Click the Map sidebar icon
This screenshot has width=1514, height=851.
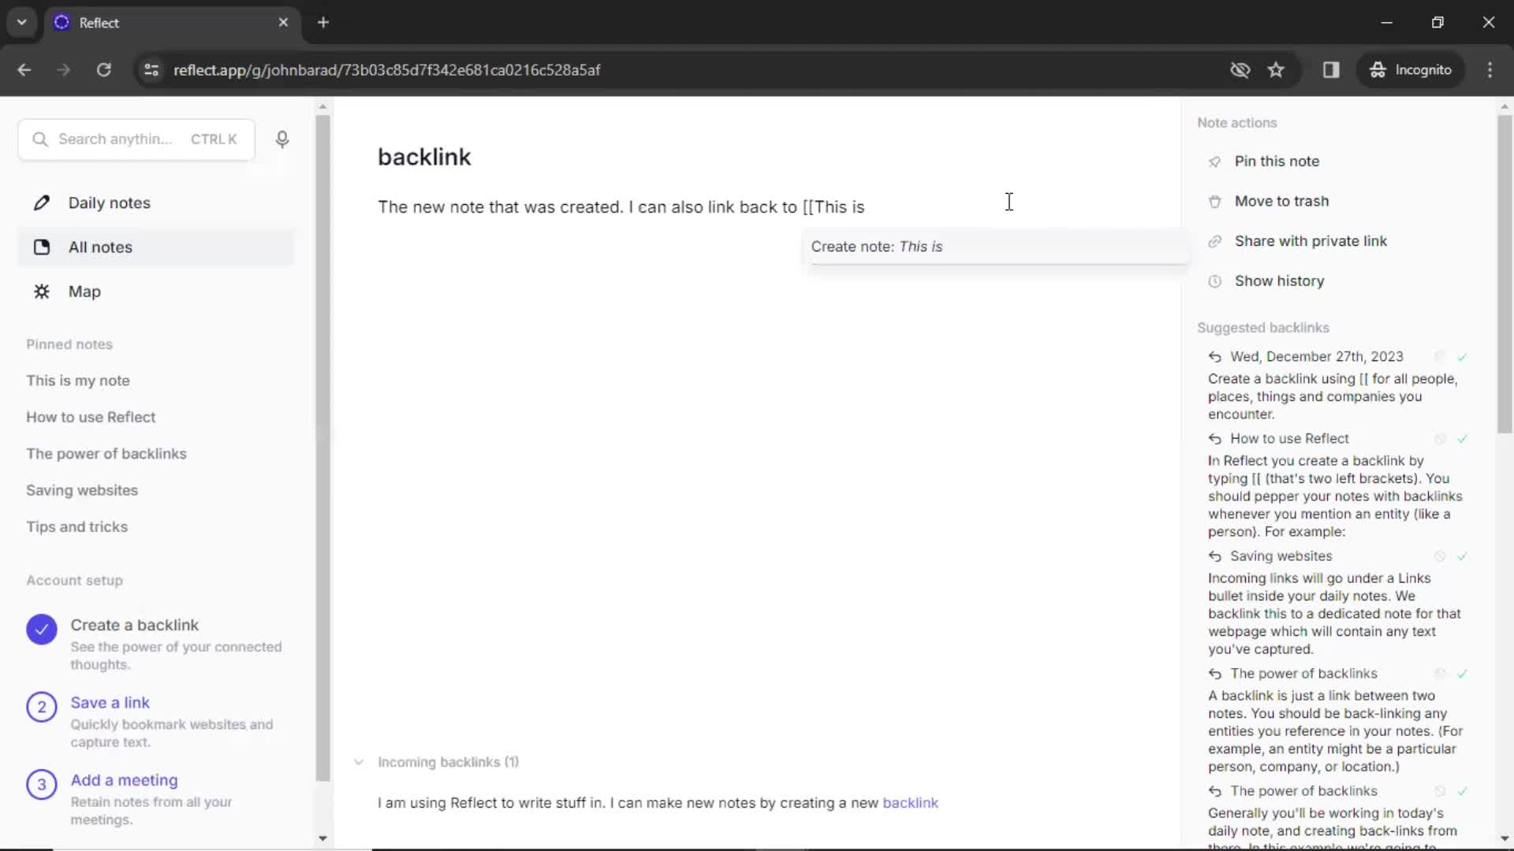(x=42, y=291)
